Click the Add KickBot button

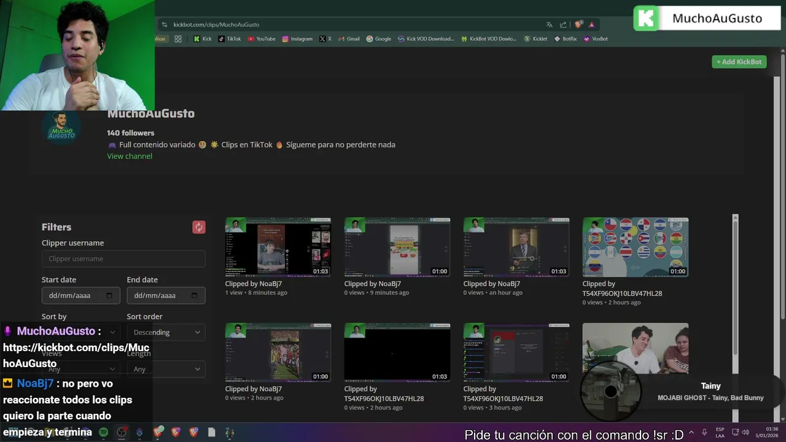click(x=739, y=61)
